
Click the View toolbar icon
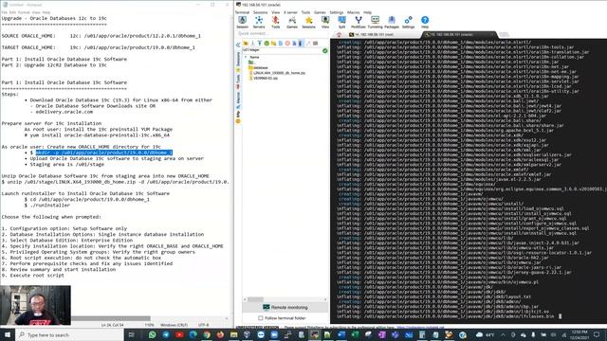click(x=325, y=22)
